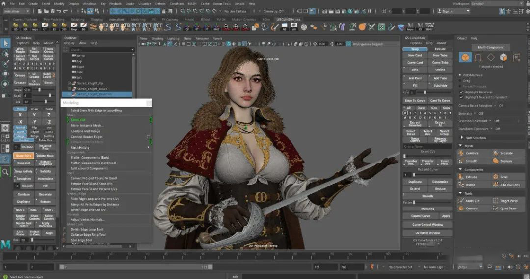Select Object selection mode orange cube icon
The image size is (530, 279).
click(465, 57)
